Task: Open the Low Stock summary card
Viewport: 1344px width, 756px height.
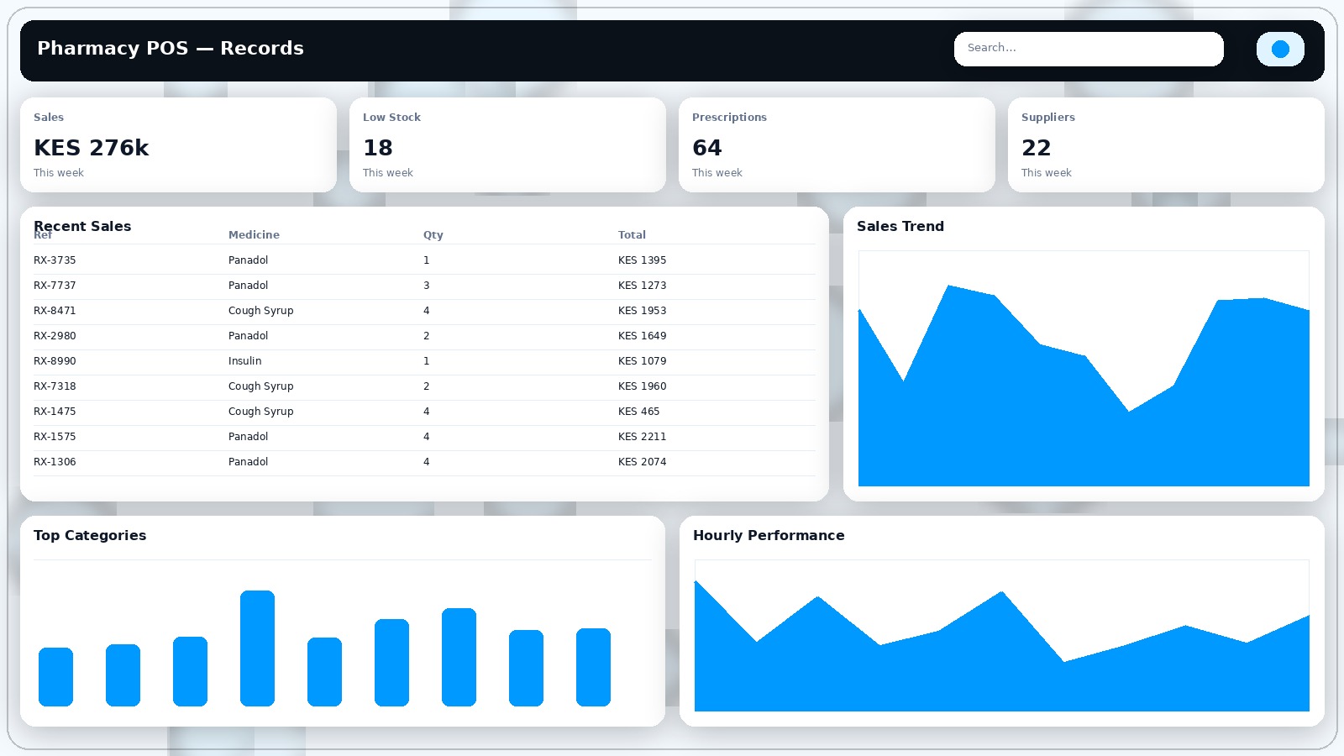Action: point(507,145)
